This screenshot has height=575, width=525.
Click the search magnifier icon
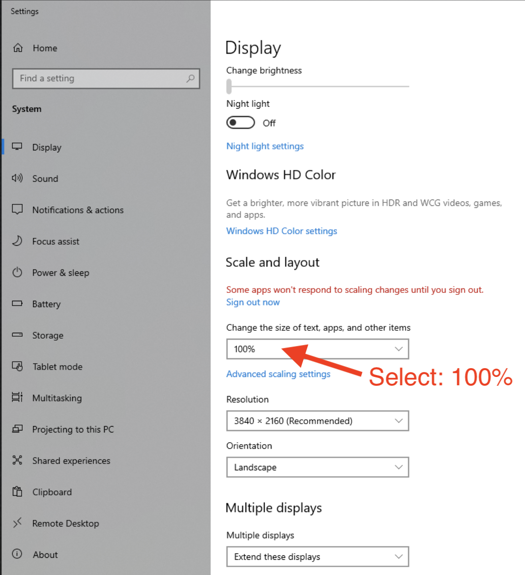point(190,79)
